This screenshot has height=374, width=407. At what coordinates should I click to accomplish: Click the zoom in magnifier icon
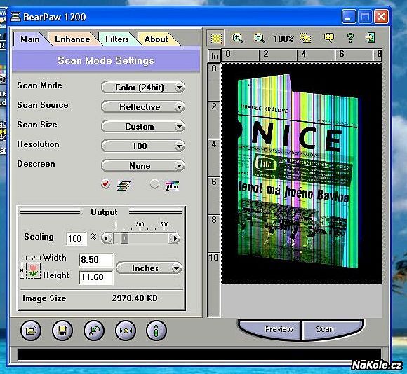coord(238,39)
